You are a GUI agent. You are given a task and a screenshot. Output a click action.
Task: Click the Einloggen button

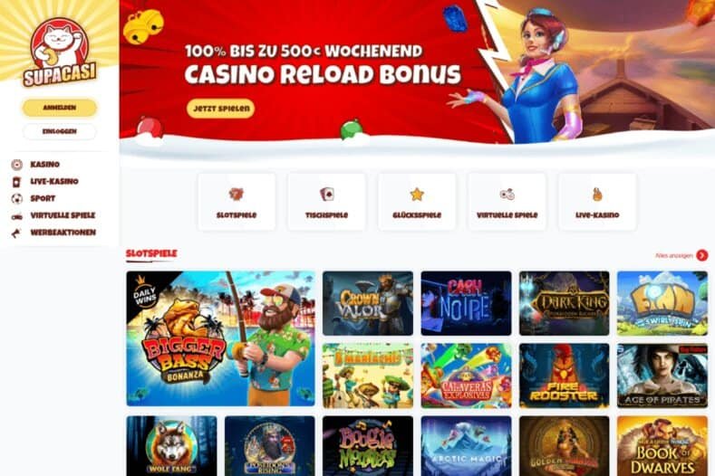coord(60,131)
